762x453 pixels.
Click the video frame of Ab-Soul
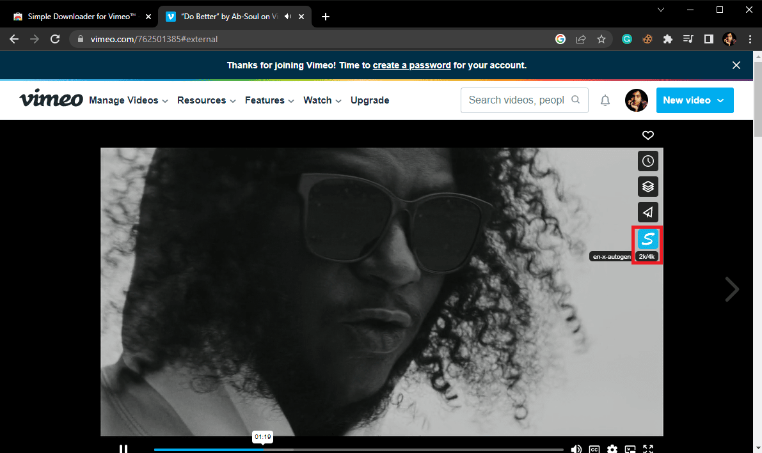point(382,291)
